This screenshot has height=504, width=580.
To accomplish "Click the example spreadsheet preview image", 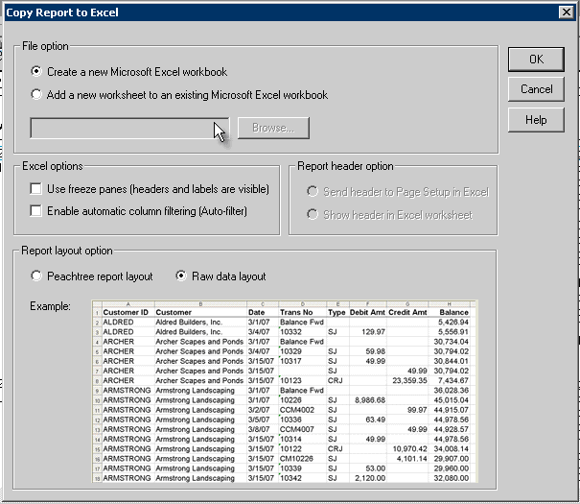I will [285, 392].
